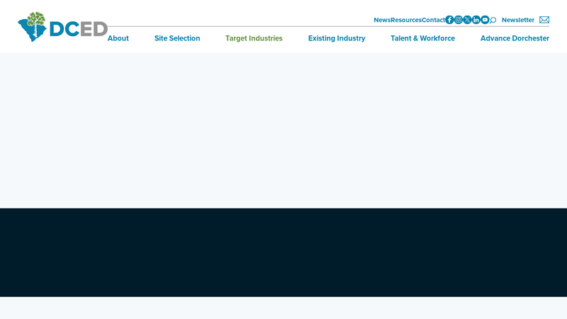This screenshot has width=567, height=319.
Task: Open the YouTube social icon
Action: 485,20
